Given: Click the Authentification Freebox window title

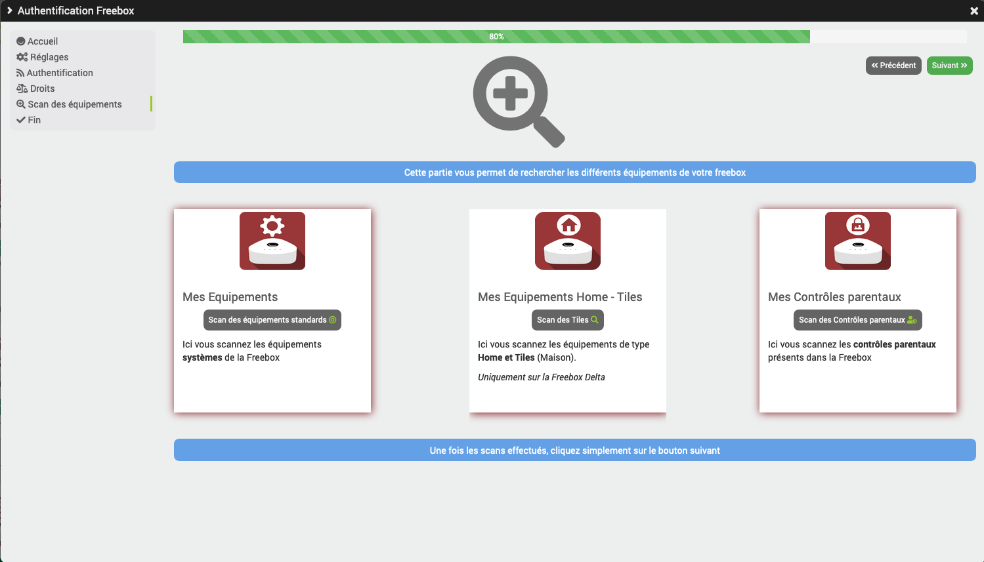Looking at the screenshot, I should coord(76,10).
